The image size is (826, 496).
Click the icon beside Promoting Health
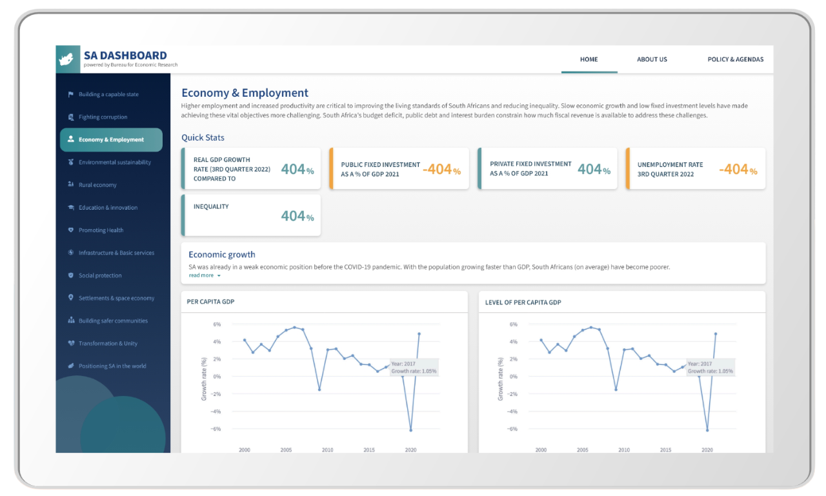(x=71, y=230)
